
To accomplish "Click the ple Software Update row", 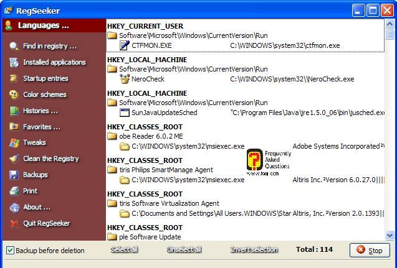I will click(x=150, y=237).
